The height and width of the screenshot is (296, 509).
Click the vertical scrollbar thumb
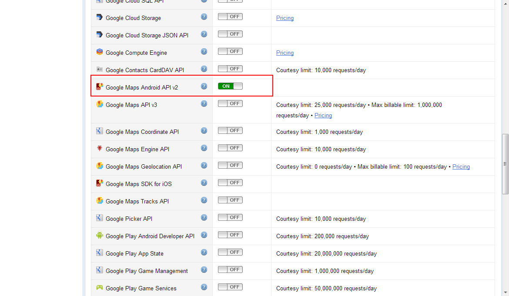tap(505, 164)
